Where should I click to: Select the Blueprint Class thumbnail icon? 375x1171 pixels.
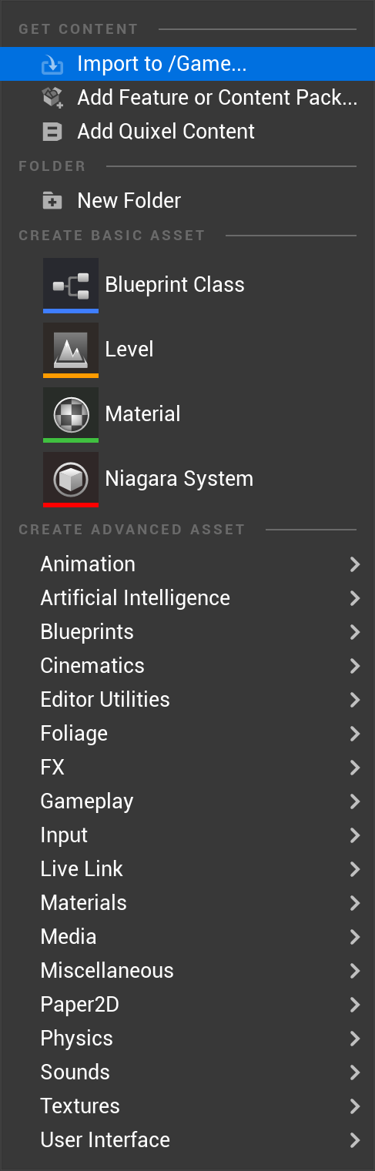click(x=71, y=285)
